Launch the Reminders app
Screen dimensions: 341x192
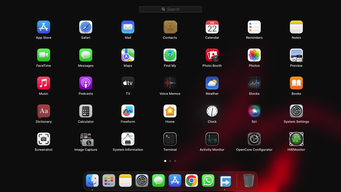(254, 27)
